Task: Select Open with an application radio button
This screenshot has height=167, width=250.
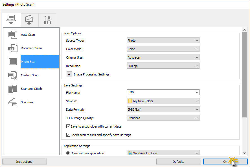Action: 68,153
